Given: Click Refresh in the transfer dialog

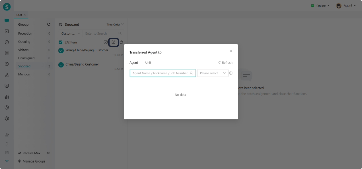Looking at the screenshot, I should (225, 63).
